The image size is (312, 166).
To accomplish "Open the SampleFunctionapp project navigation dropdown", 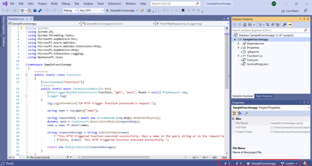I will (44, 24).
